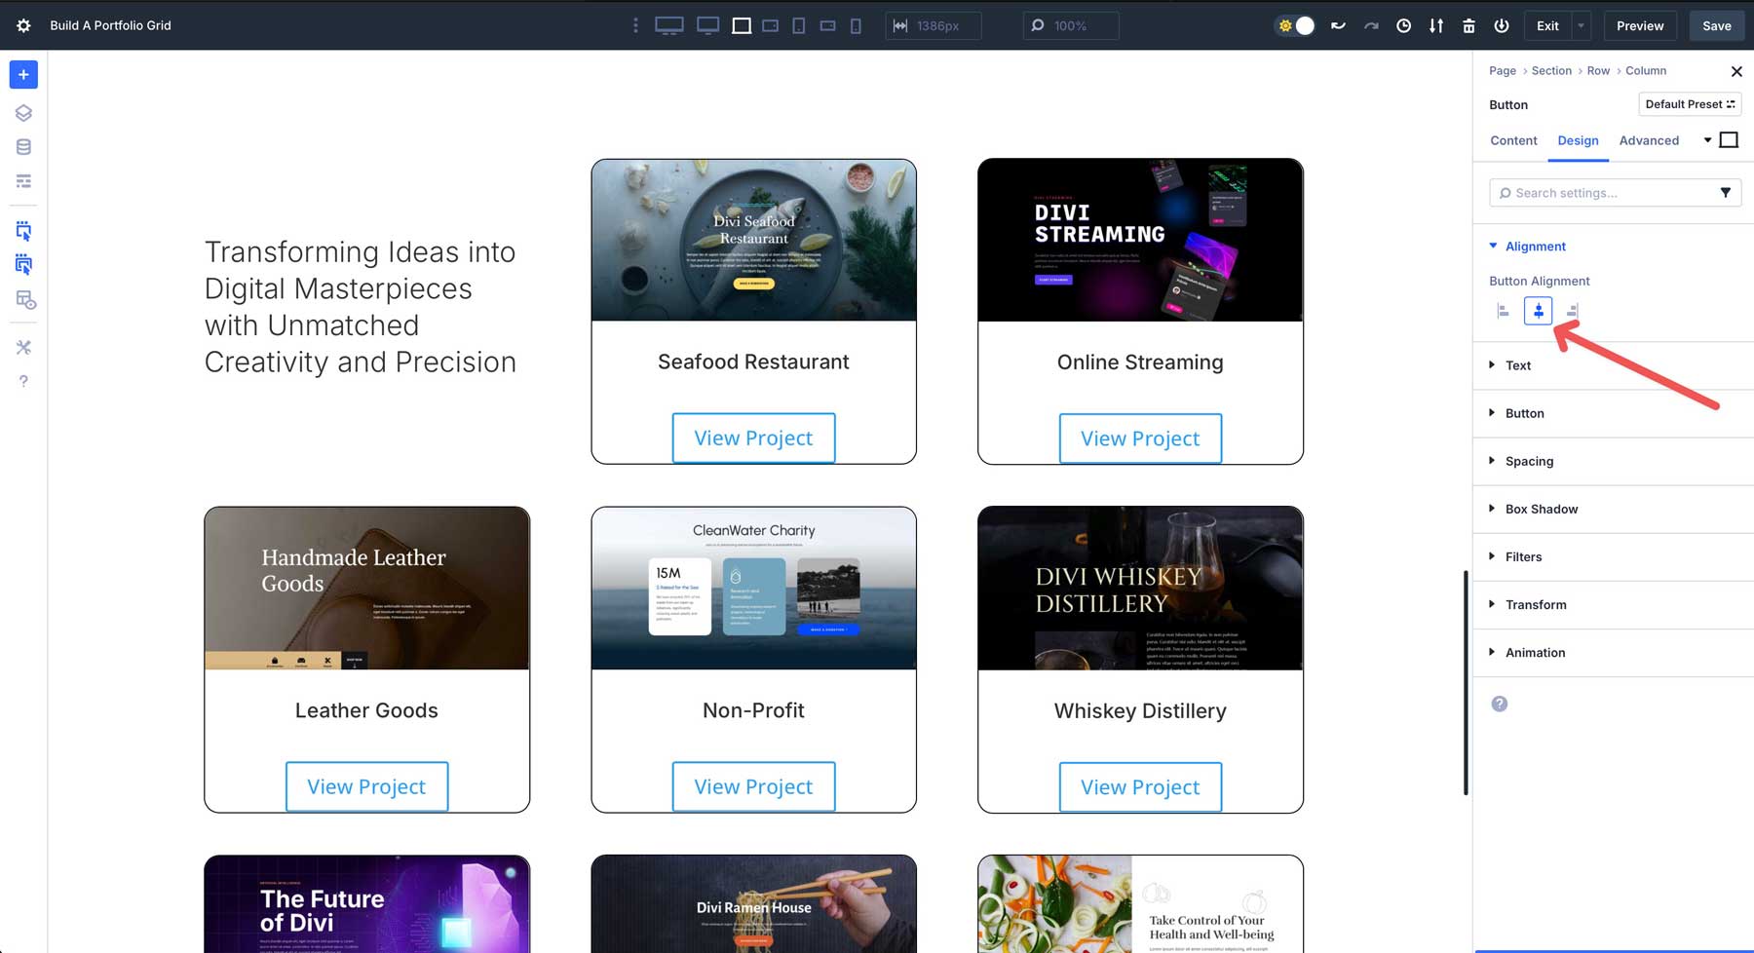Undo the last change
Screen dimensions: 1754x953
1338,26
